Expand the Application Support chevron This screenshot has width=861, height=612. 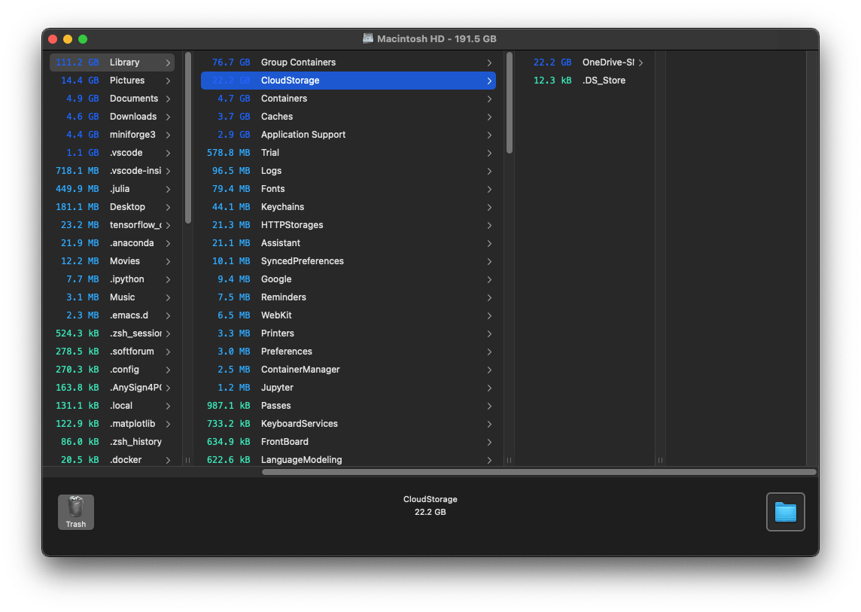point(489,135)
